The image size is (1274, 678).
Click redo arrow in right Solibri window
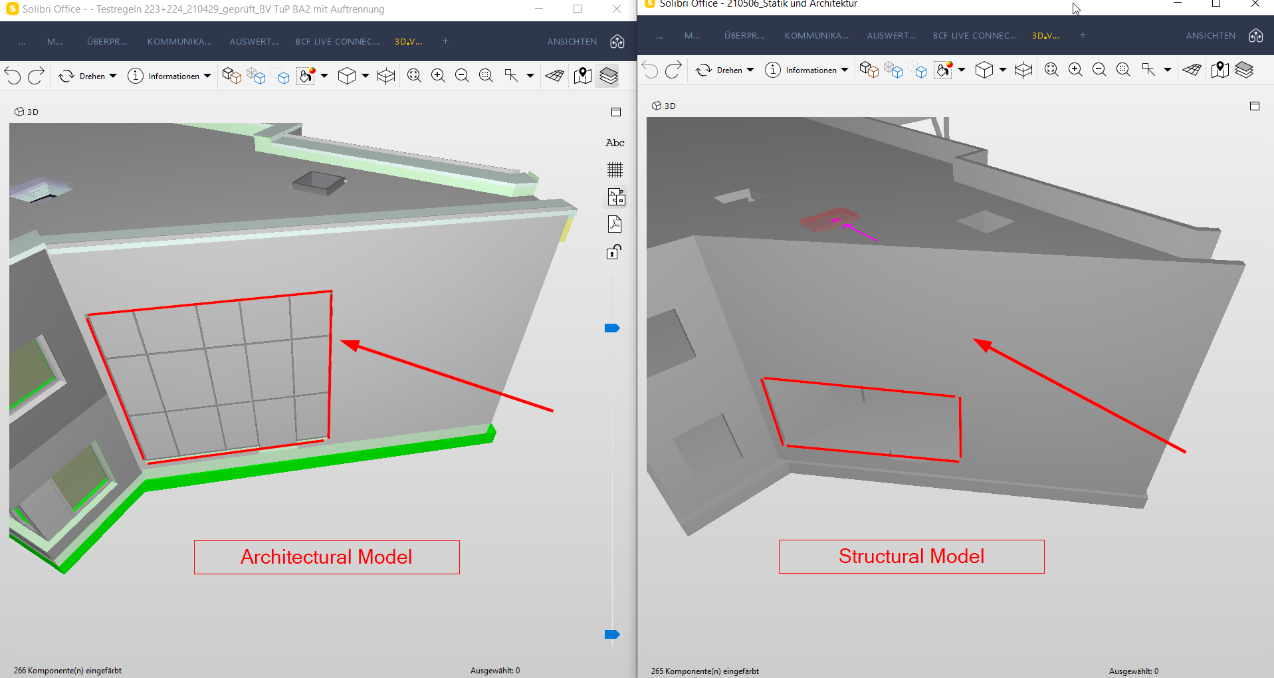(x=673, y=70)
